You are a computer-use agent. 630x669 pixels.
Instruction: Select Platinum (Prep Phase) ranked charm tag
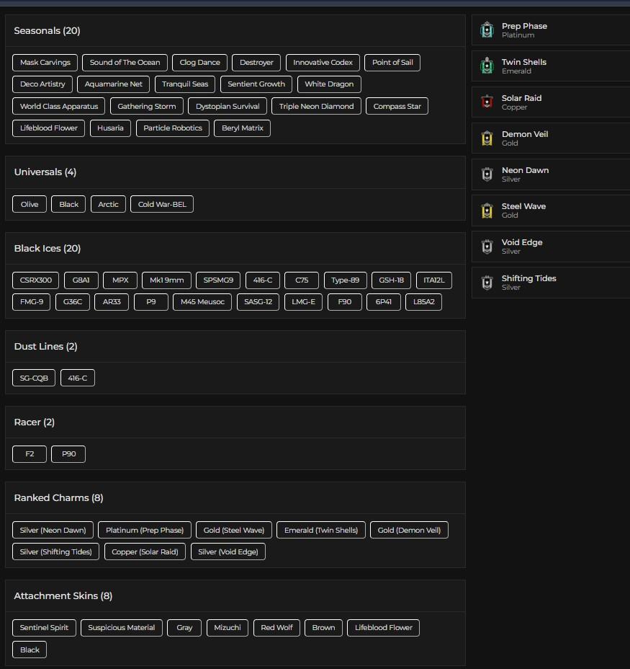145,531
